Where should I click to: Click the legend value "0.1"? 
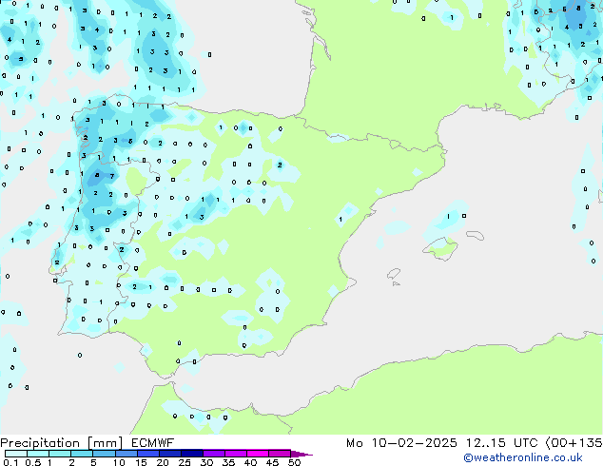(x=11, y=462)
